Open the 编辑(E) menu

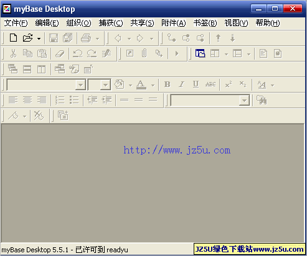point(47,23)
